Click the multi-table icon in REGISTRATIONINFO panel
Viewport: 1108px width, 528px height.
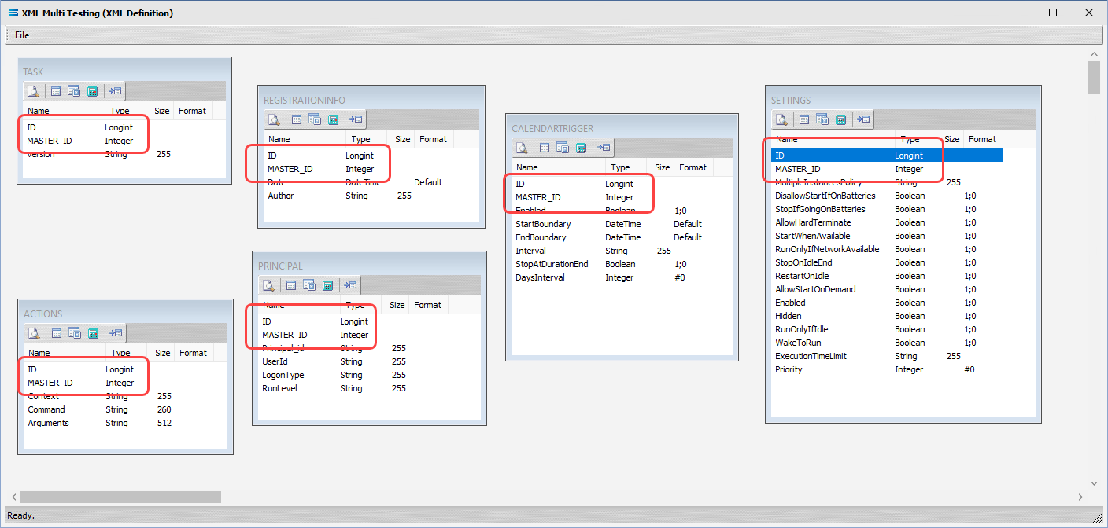coord(315,119)
